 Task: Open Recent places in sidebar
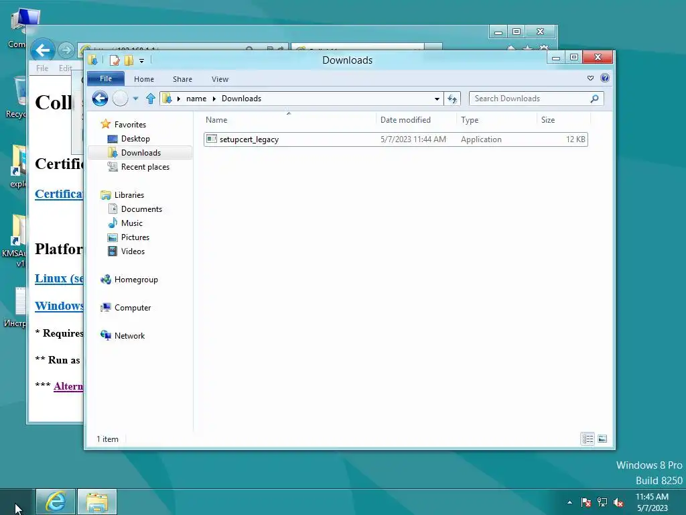point(145,167)
